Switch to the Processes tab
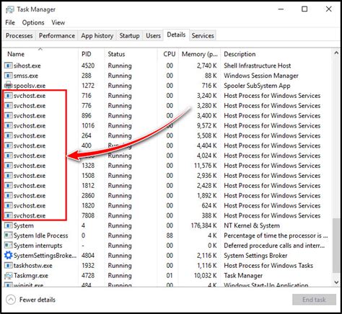Viewport: 342px width, 314px height. (x=19, y=36)
